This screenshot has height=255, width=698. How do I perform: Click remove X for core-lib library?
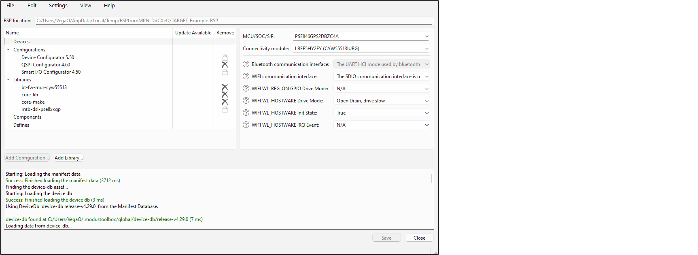pos(225,95)
